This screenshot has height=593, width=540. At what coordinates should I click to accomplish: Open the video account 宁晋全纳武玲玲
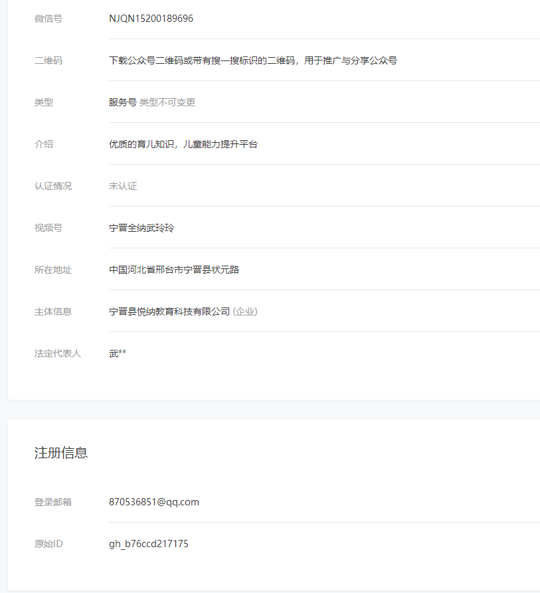(141, 228)
